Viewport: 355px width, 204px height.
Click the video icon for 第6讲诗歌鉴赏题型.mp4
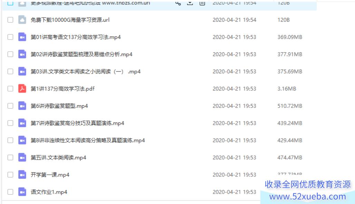pyautogui.click(x=22, y=106)
